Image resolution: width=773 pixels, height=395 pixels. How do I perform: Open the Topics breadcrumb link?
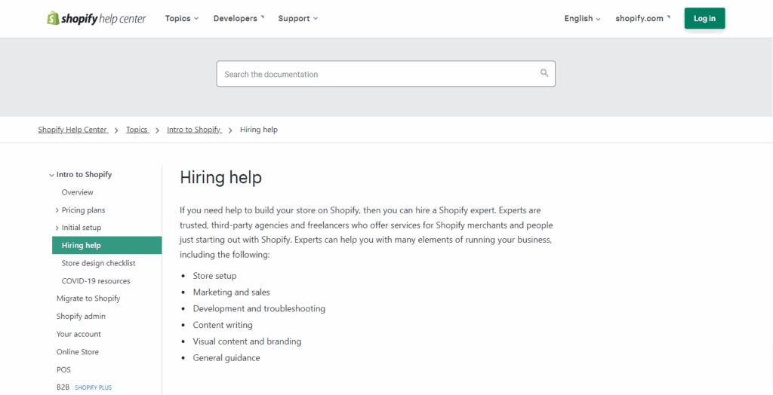137,130
